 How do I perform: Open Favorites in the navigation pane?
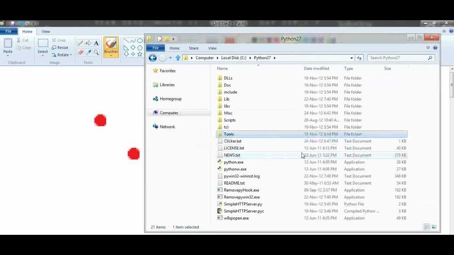point(164,71)
